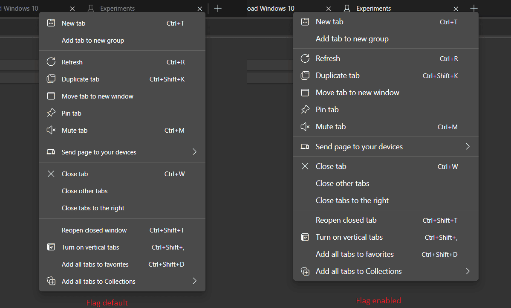Expand Add all tabs to Collections submenu, right
Viewport: 511px width, 308px height.
tap(468, 271)
